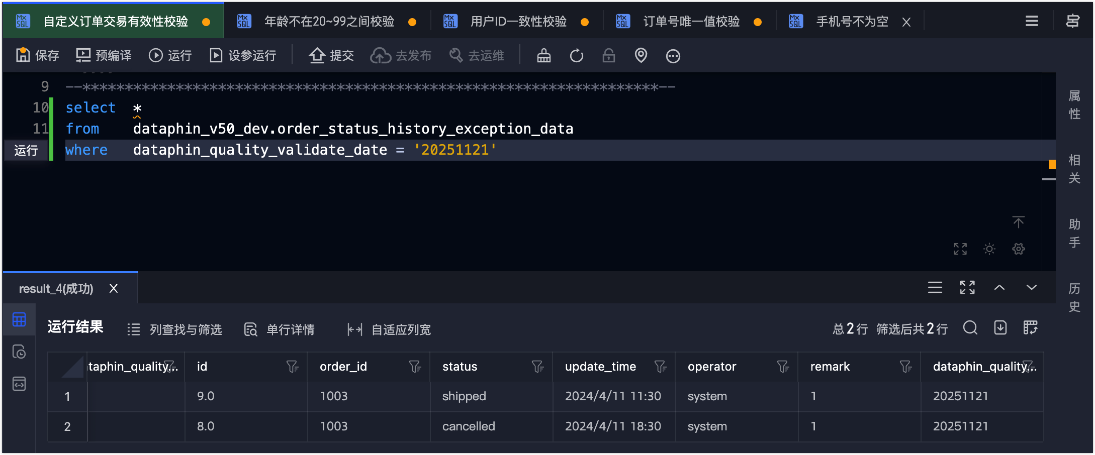1095x455 pixels.
Task: Click the 预编译 precompile button
Action: click(x=104, y=55)
